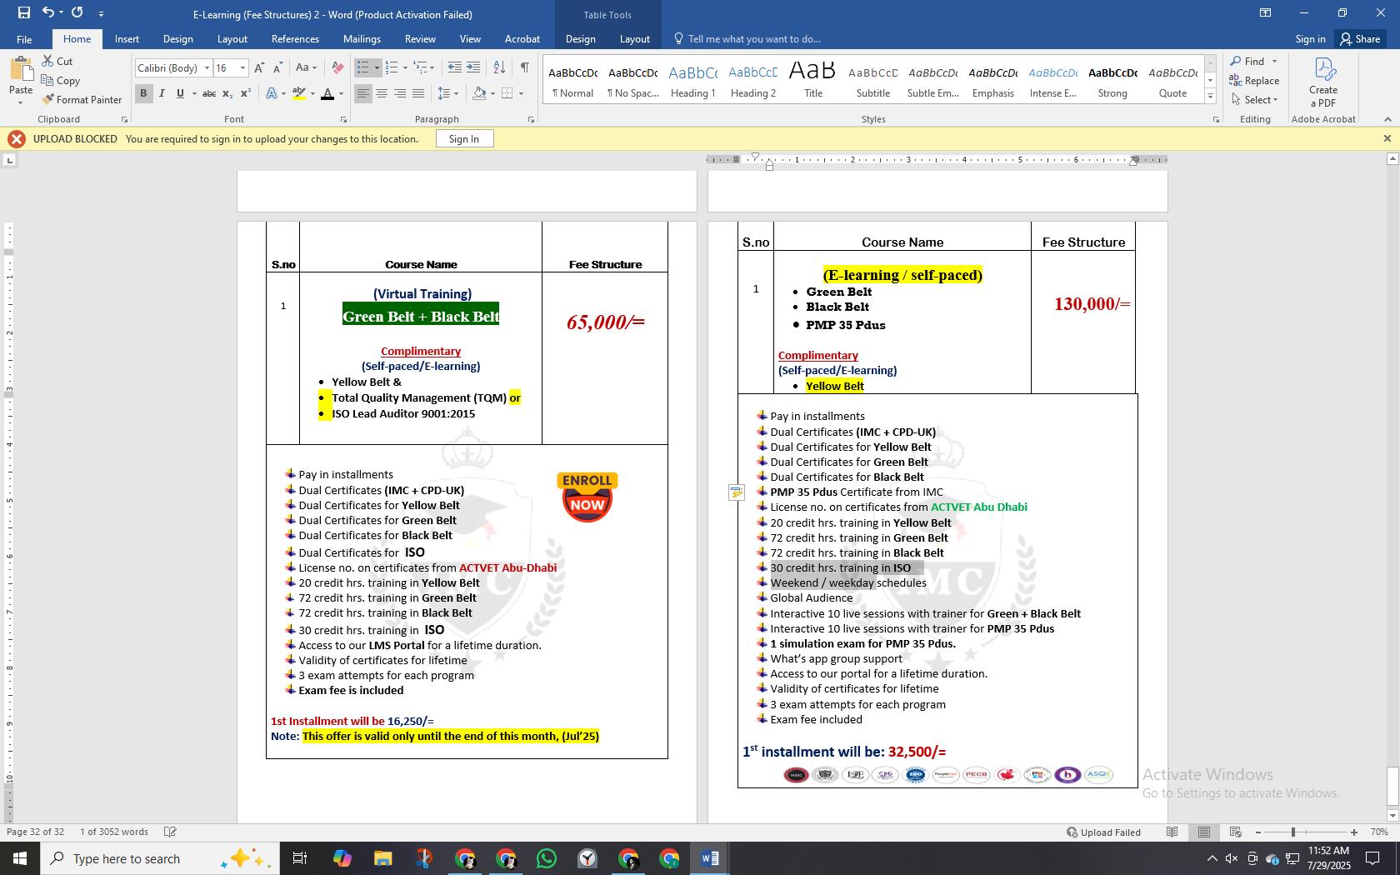Apply subscript formatting
The image size is (1400, 875).
click(x=228, y=93)
